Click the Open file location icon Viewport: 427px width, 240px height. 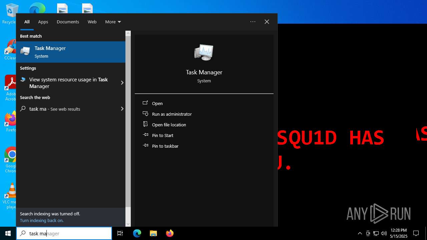click(x=145, y=124)
